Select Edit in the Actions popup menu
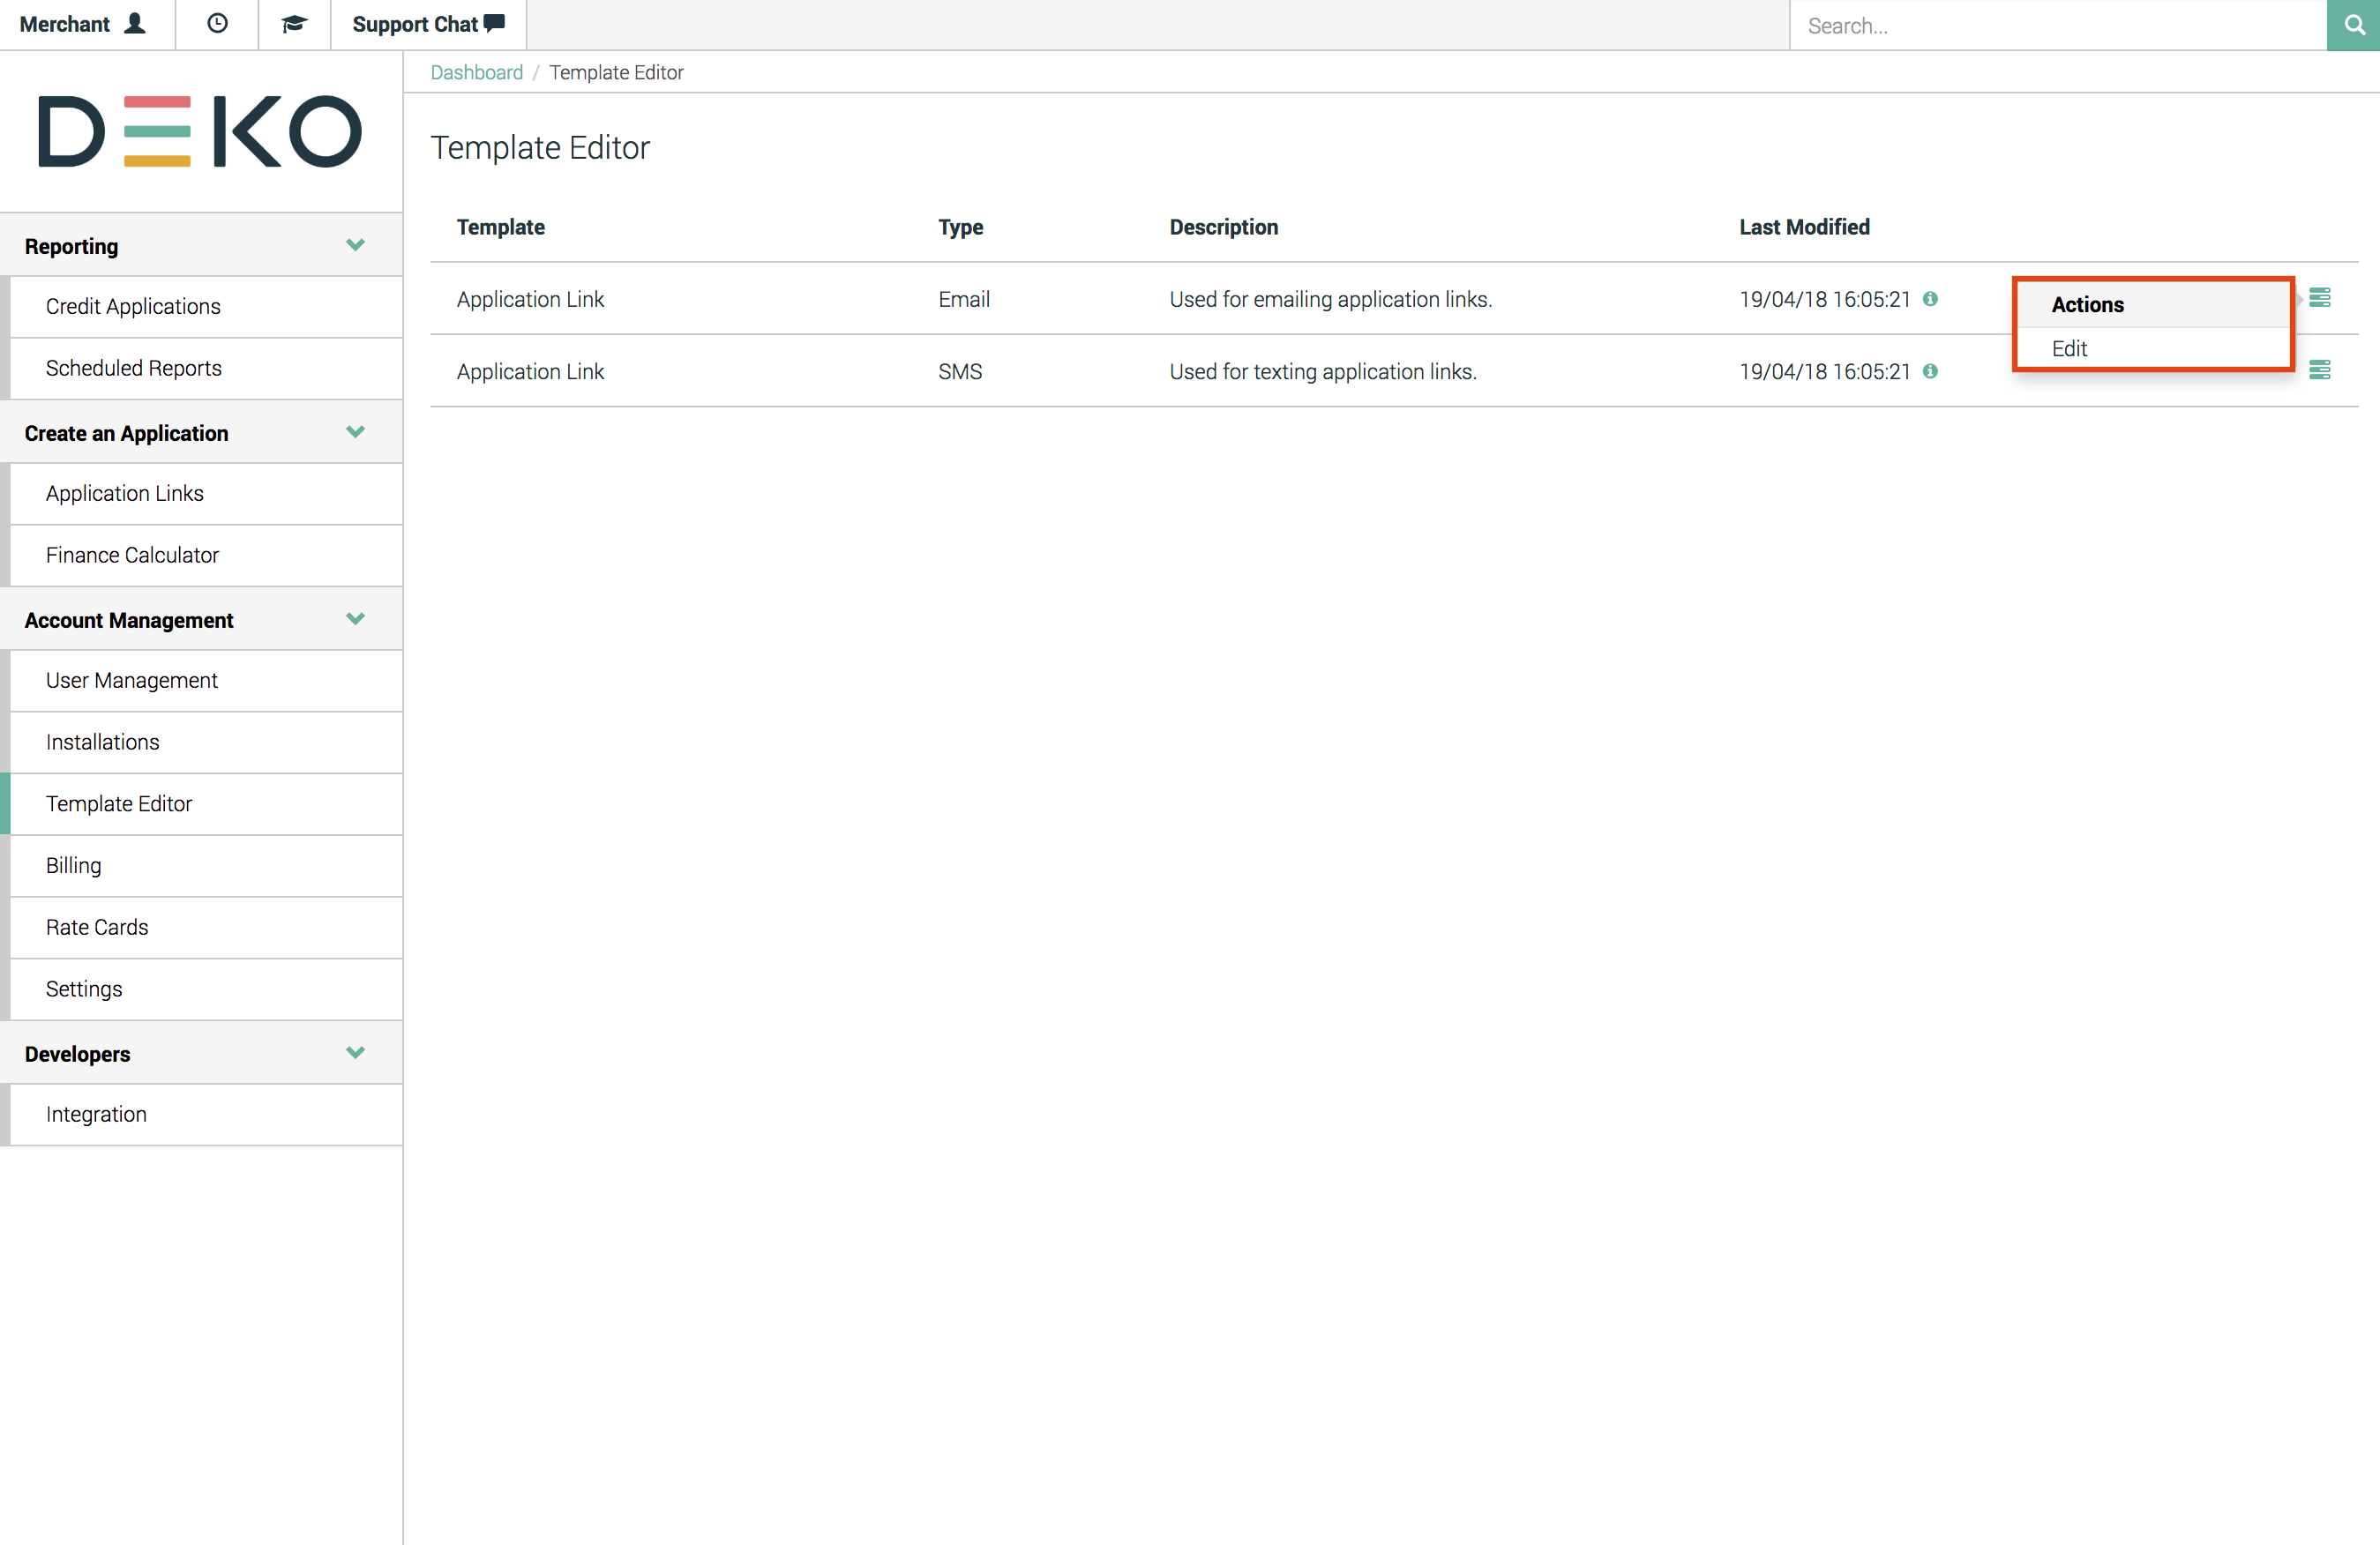This screenshot has height=1545, width=2380. [x=2069, y=349]
